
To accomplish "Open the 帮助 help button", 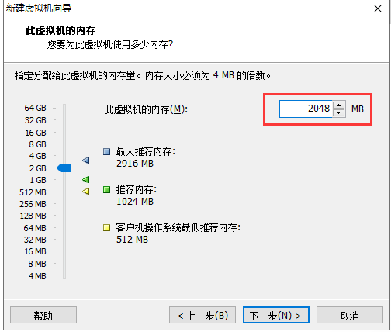I will [43, 315].
